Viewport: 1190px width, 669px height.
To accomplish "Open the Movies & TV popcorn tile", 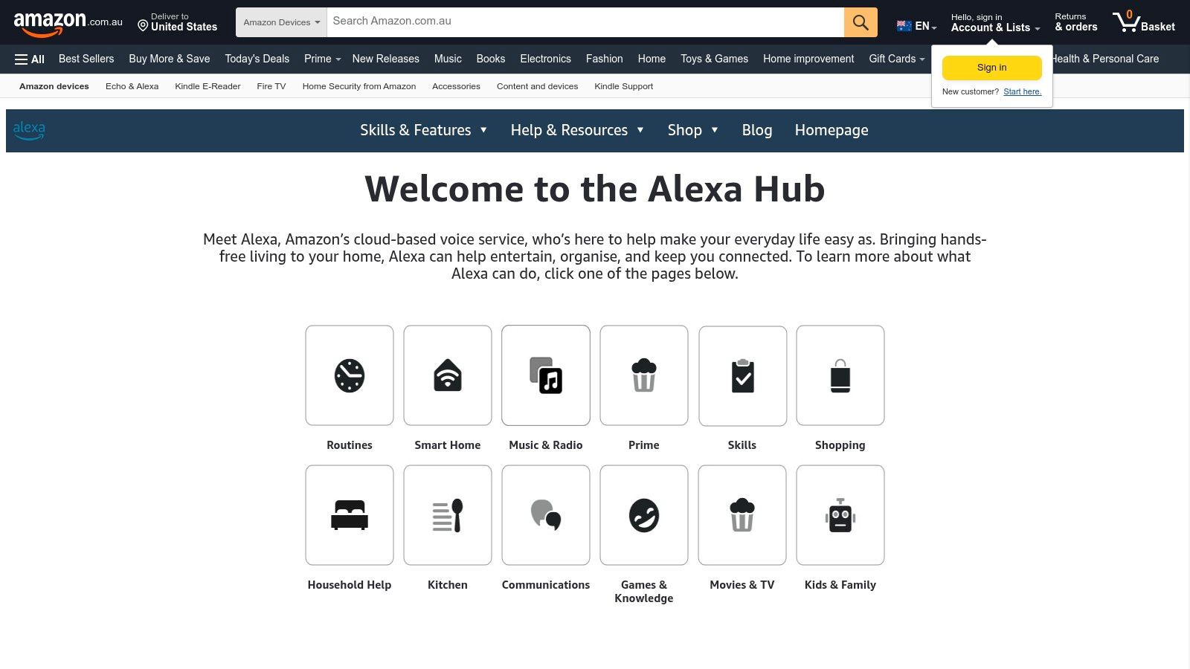I will 742,515.
